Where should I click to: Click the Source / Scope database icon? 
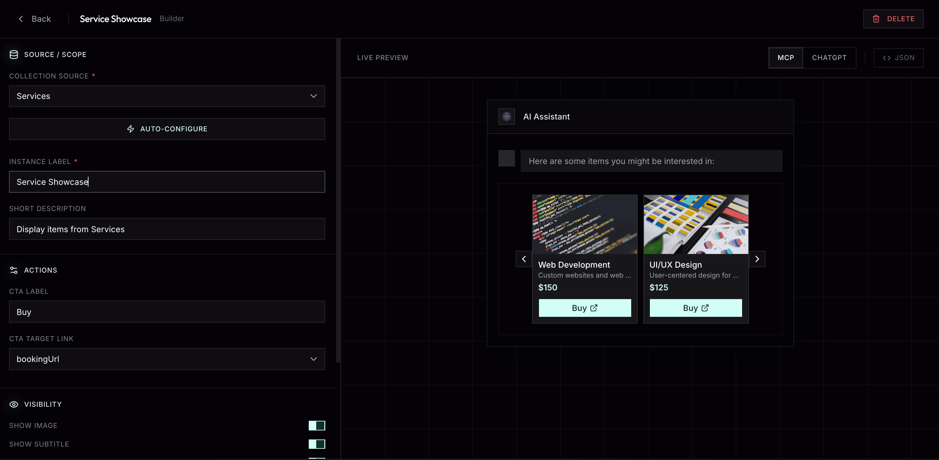(x=14, y=55)
